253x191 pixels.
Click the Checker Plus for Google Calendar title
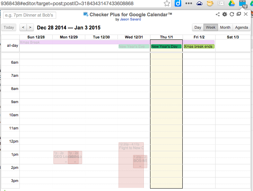[x=131, y=15]
